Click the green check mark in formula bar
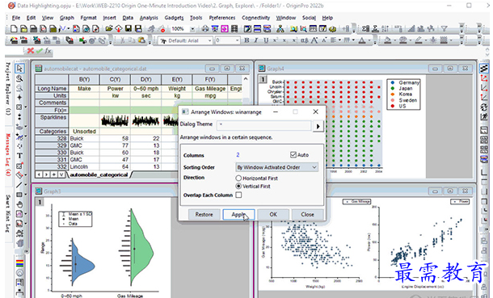The width and height of the screenshot is (493, 298). click(39, 51)
